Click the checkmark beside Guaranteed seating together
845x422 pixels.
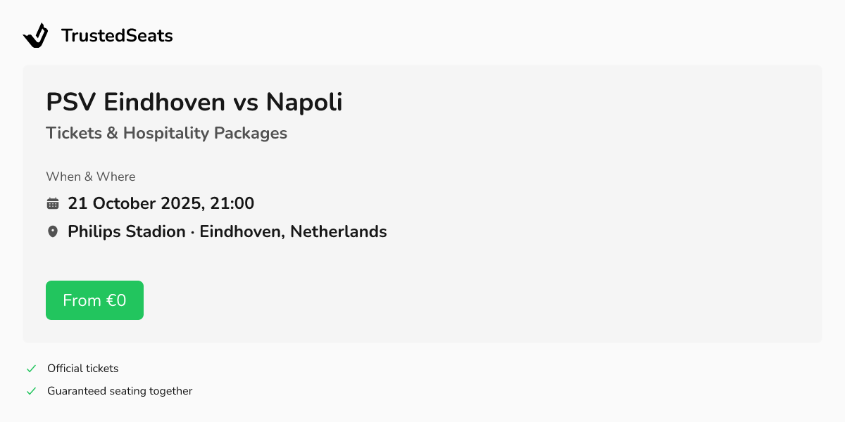point(31,390)
